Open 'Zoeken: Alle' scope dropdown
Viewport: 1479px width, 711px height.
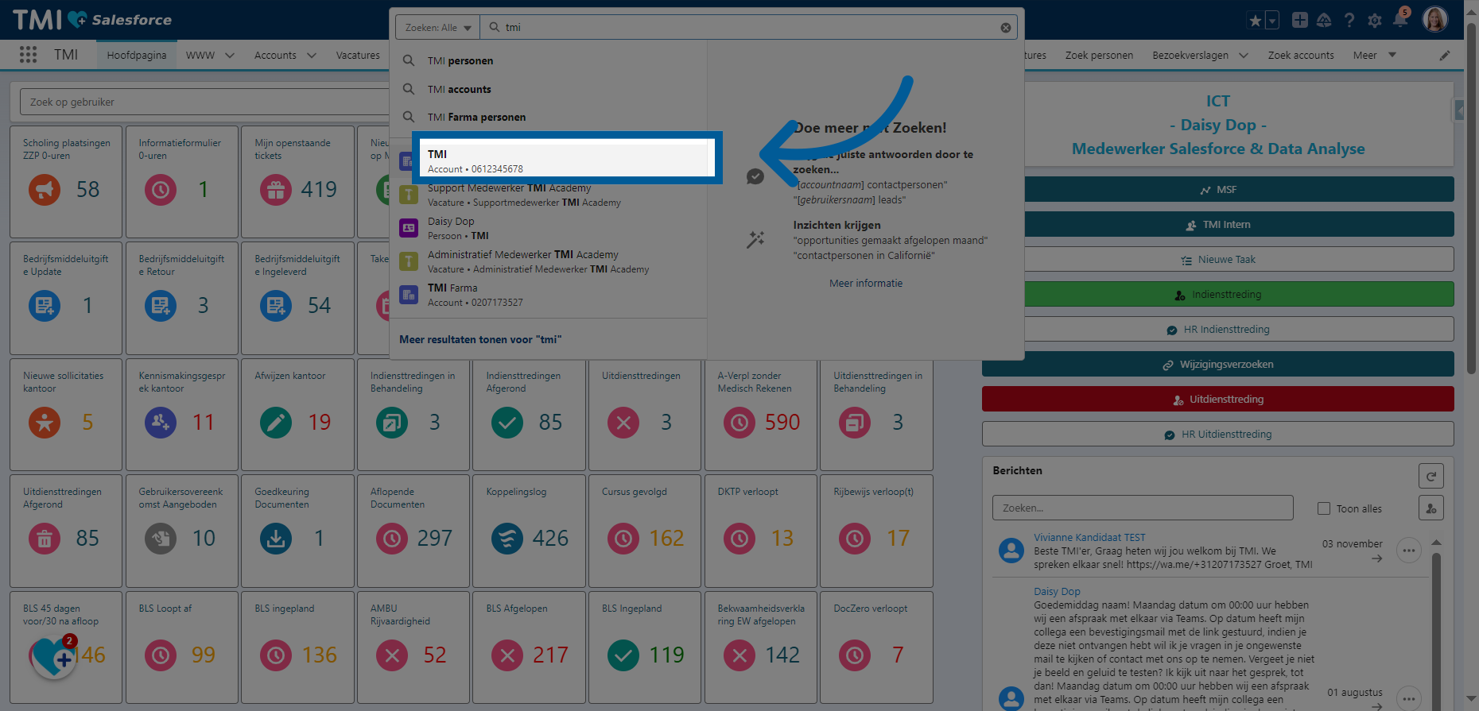[x=438, y=27]
